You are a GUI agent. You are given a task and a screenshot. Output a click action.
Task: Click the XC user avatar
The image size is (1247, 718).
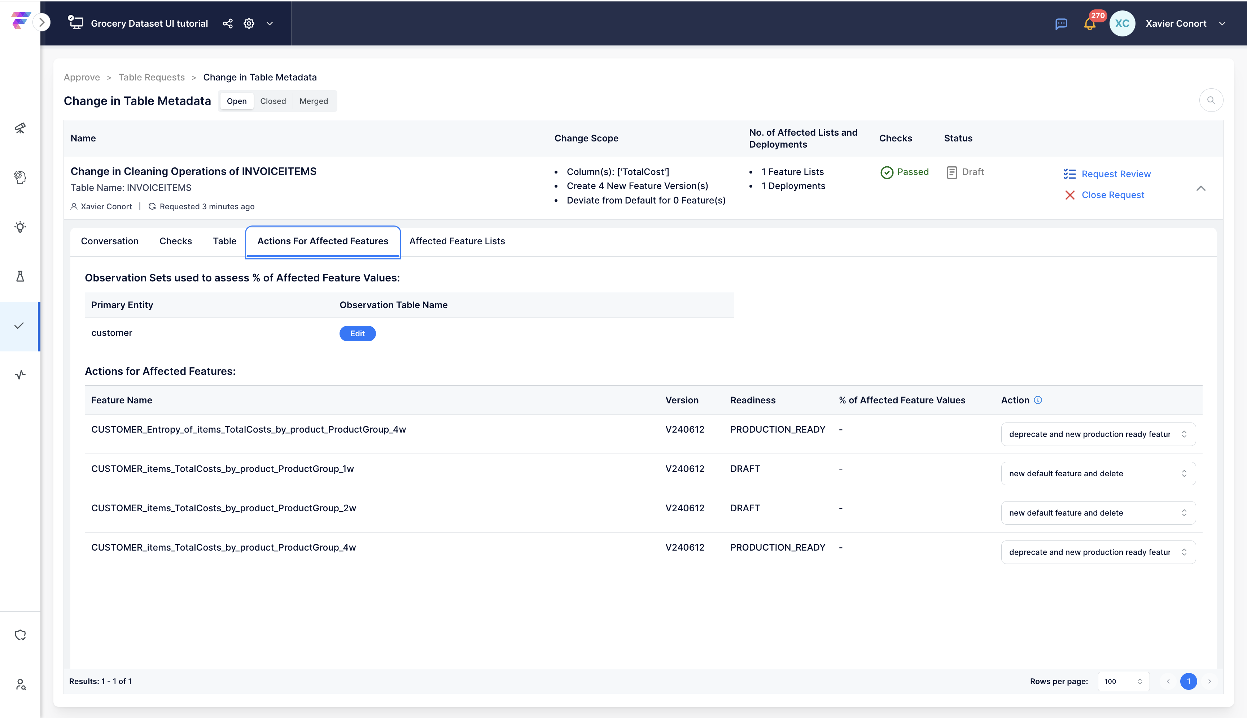click(1122, 23)
